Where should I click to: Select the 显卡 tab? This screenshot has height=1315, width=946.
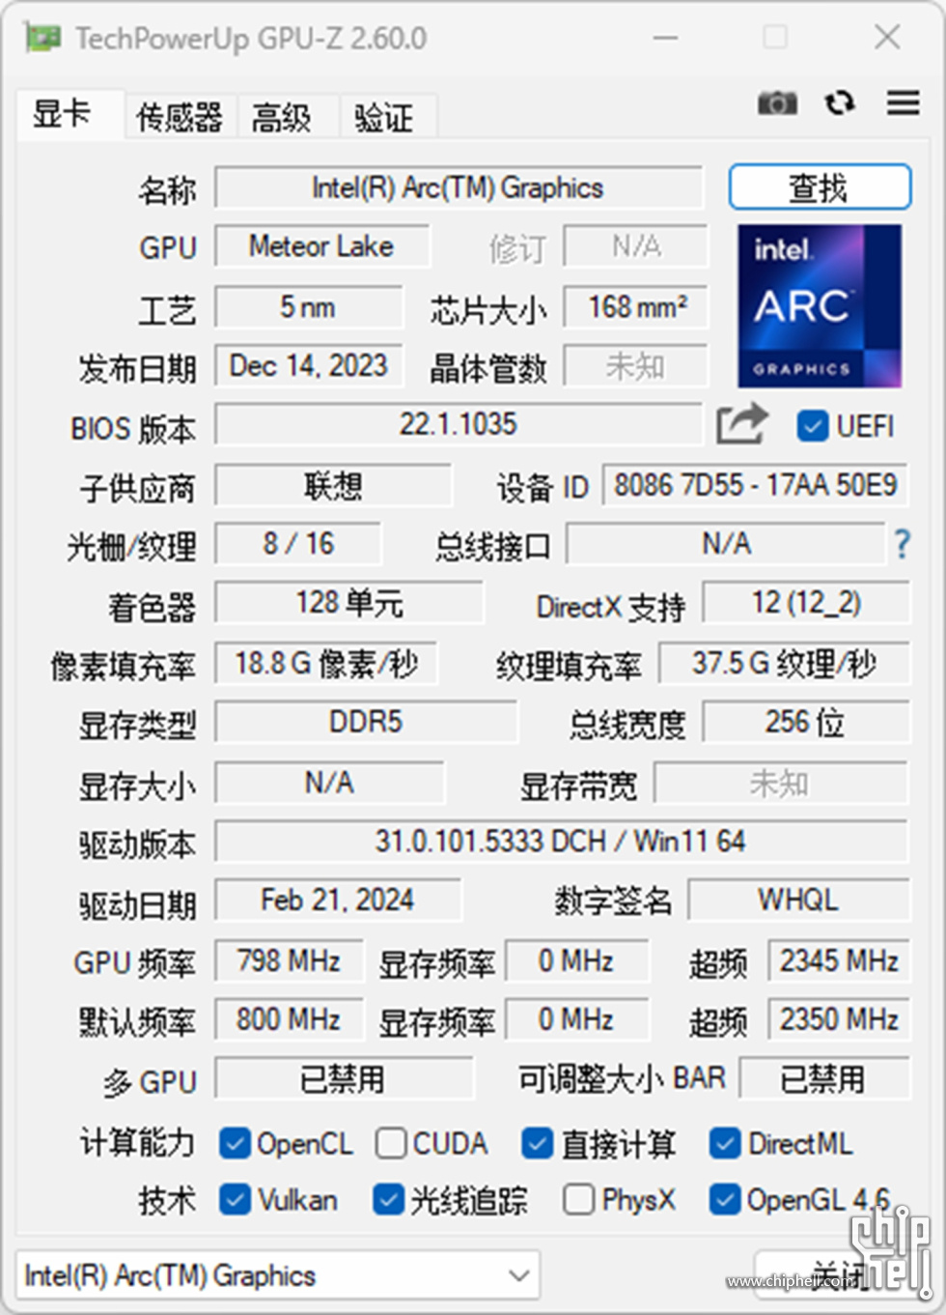(x=69, y=115)
